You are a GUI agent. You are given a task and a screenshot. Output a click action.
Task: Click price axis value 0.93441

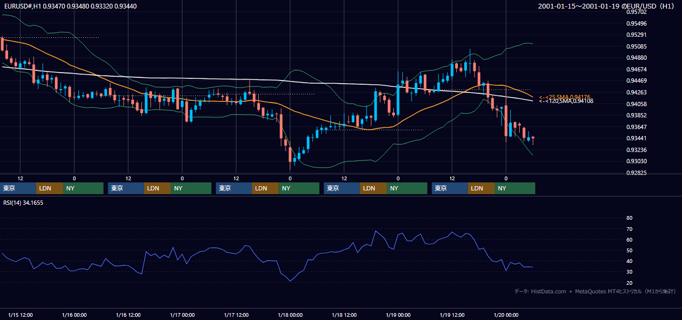click(x=636, y=139)
